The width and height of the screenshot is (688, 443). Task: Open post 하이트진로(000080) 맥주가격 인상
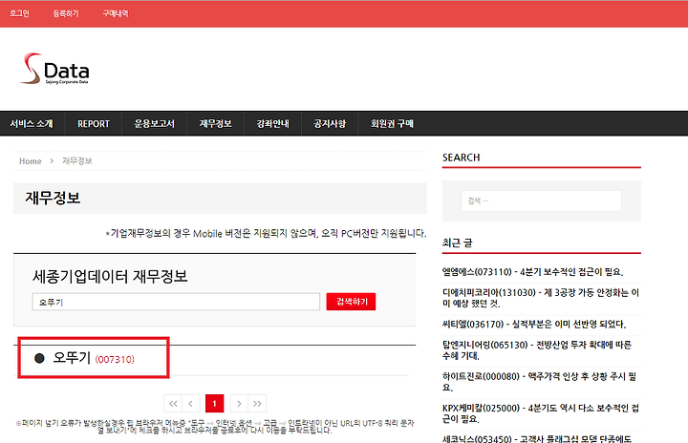point(539,382)
